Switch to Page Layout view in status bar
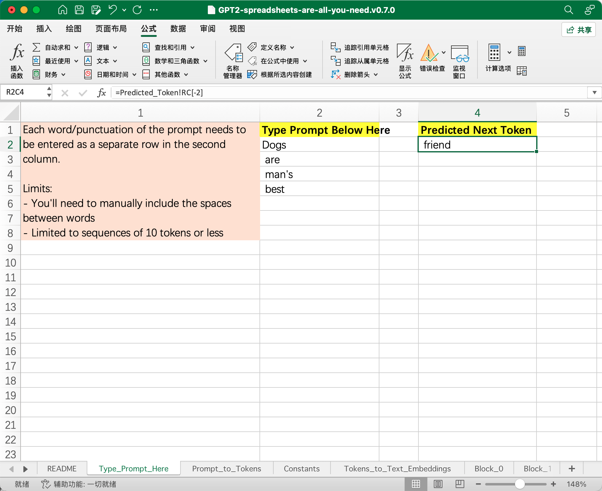Screen dimensions: 602x491 [438, 484]
